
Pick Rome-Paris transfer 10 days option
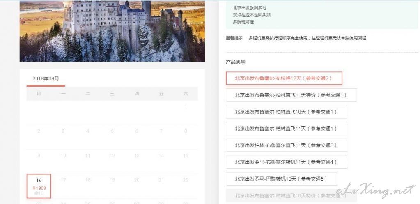pos(282,179)
